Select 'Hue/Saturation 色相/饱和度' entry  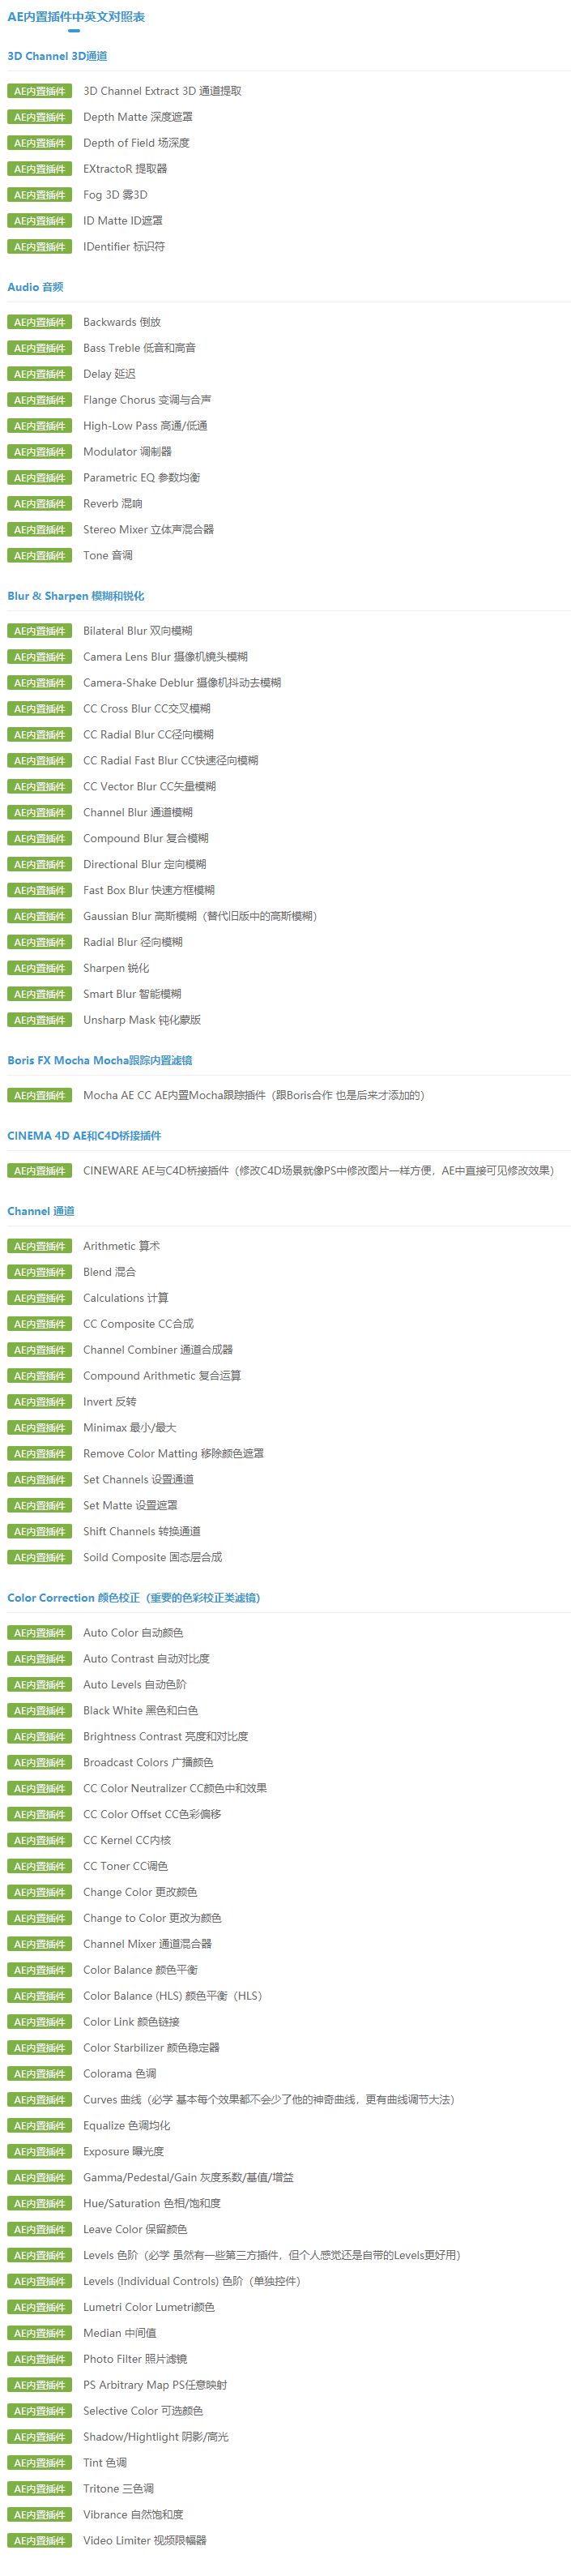[152, 2204]
